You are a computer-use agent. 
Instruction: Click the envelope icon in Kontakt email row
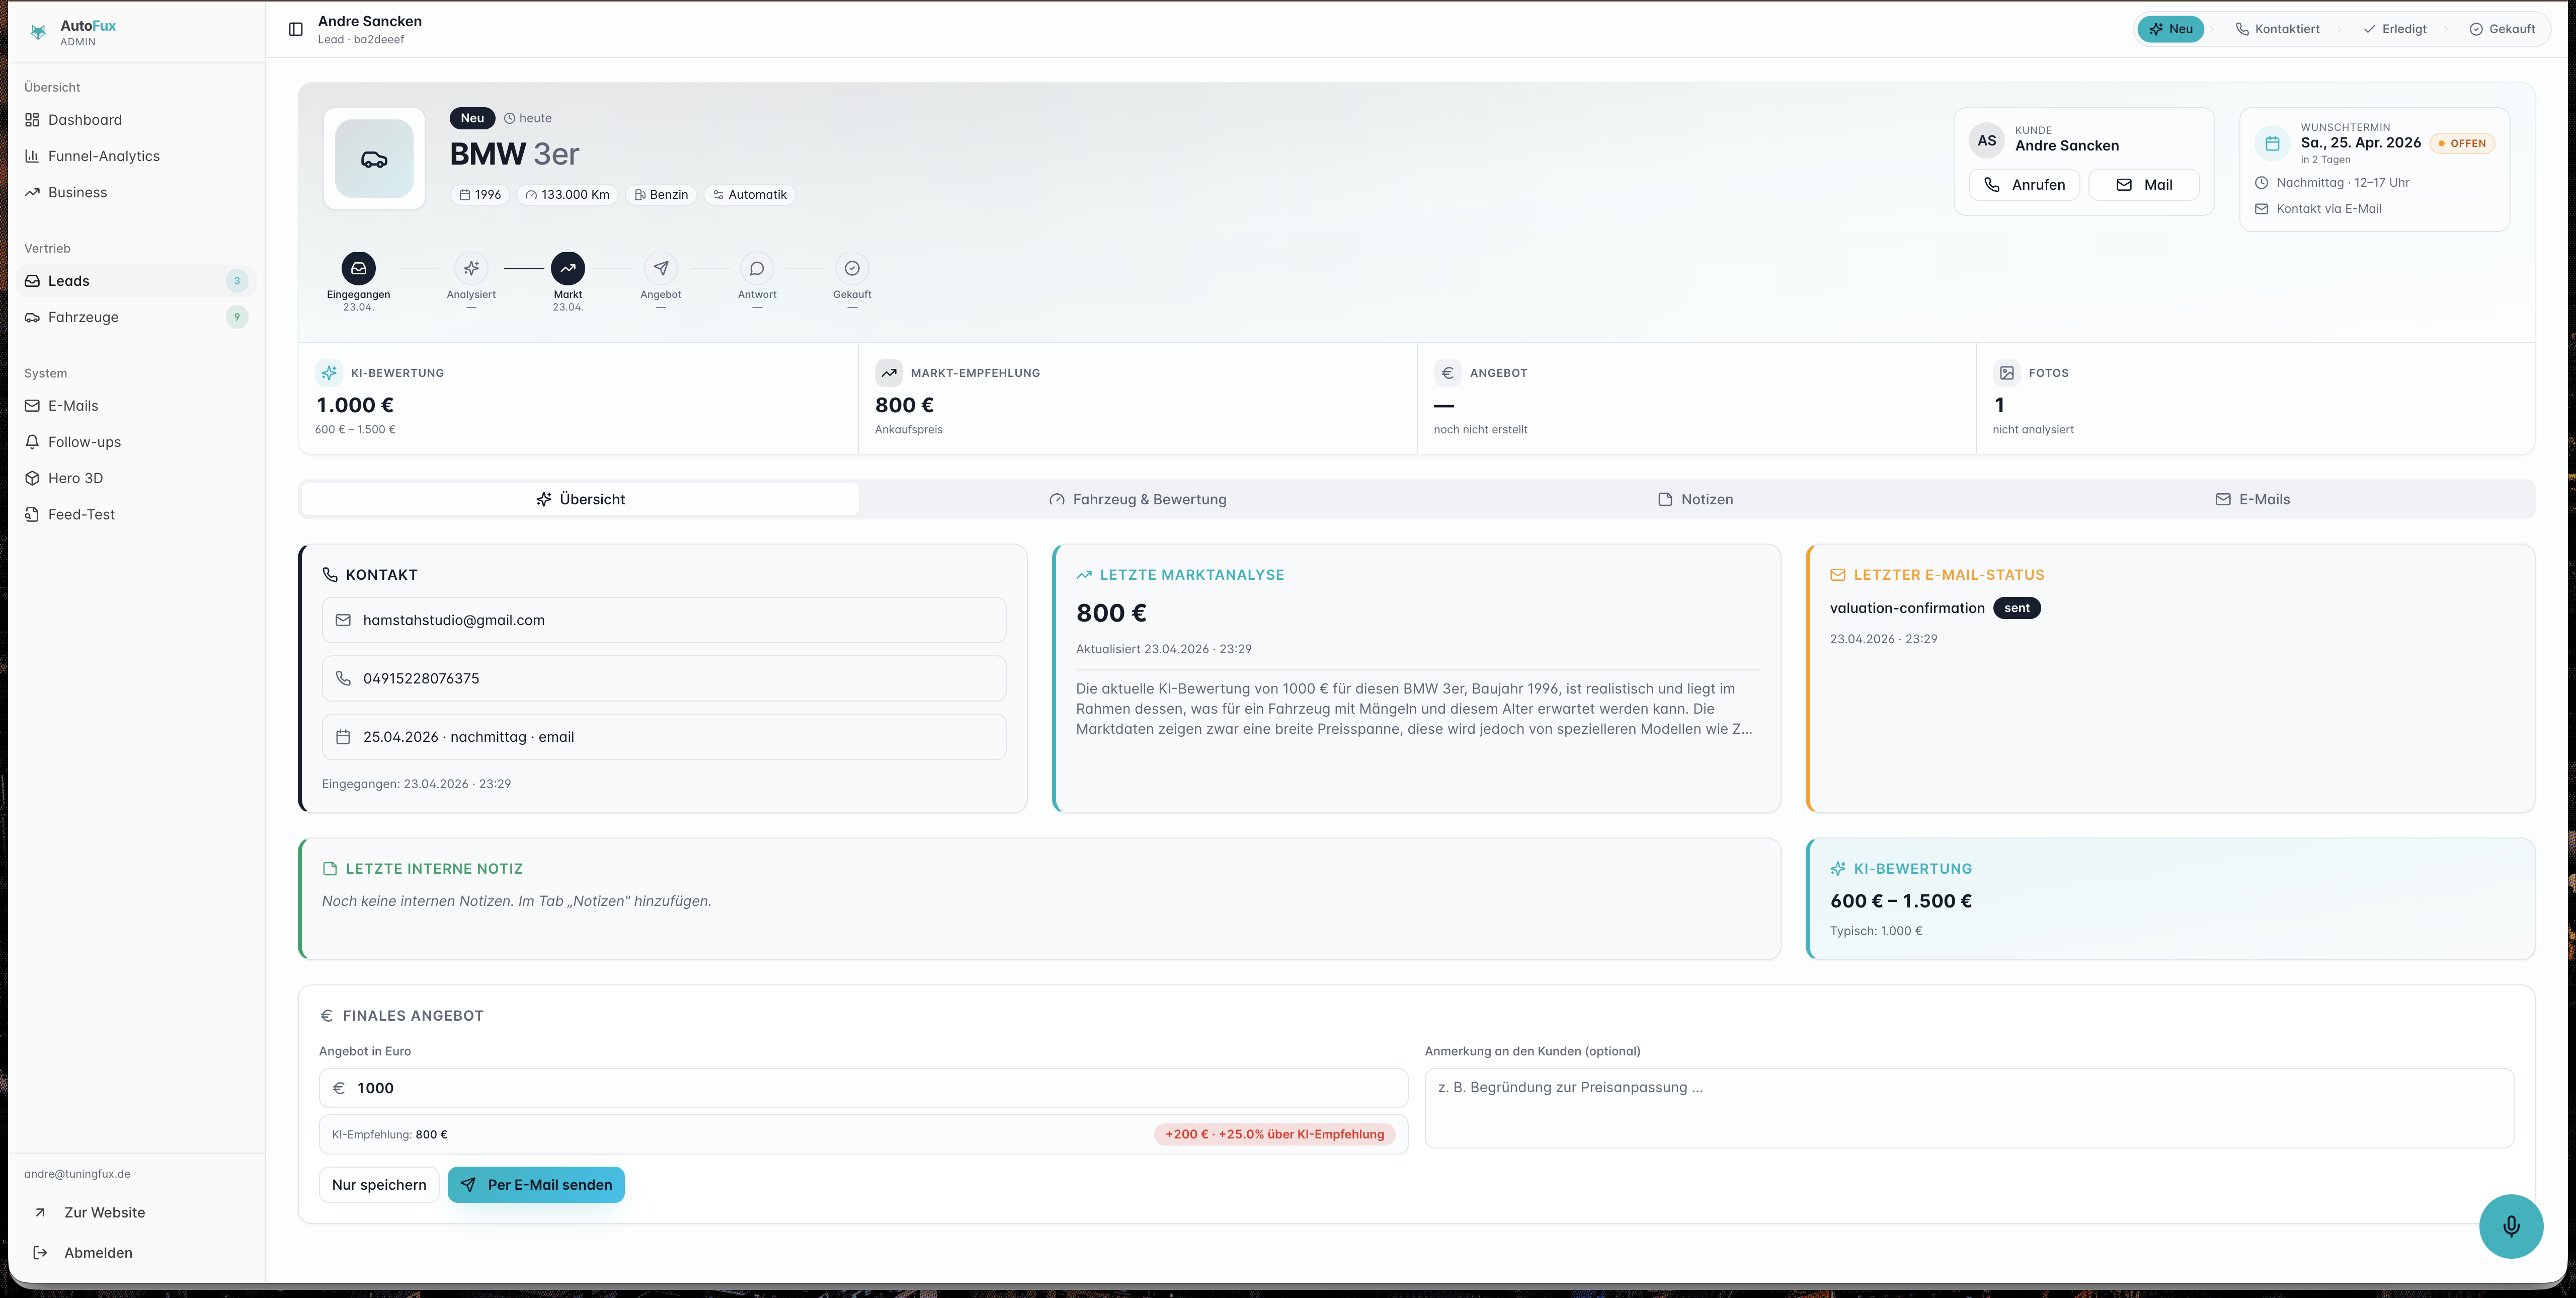[x=343, y=620]
